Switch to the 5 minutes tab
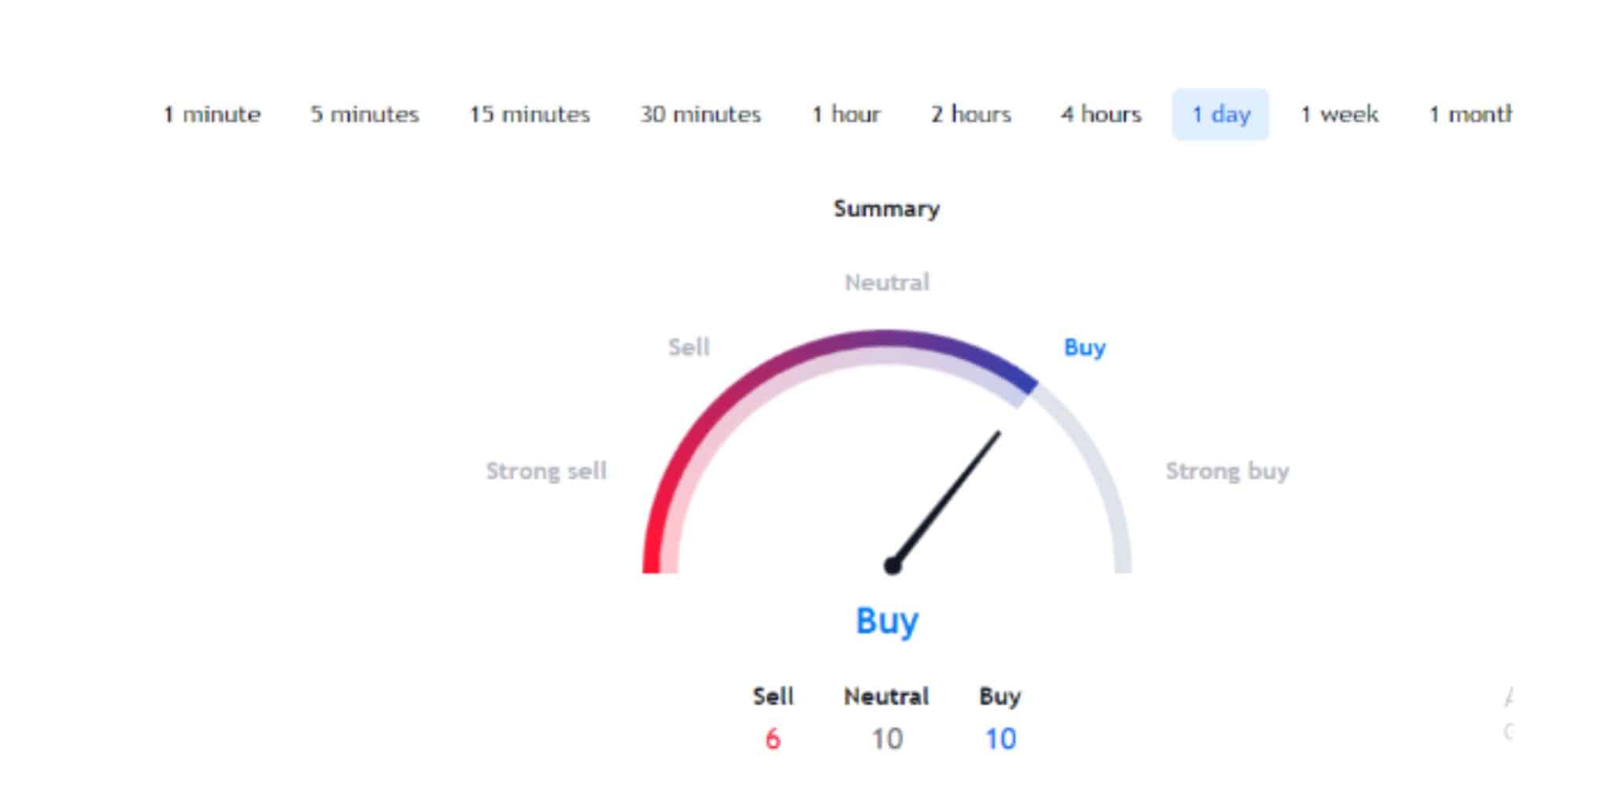This screenshot has height=806, width=1612. [364, 115]
